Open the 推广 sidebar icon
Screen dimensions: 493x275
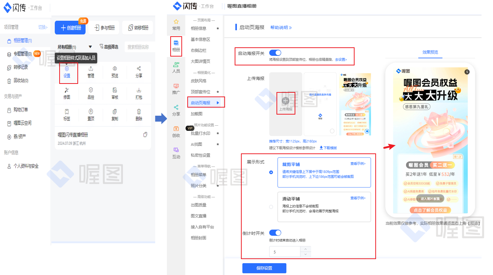pos(176,86)
